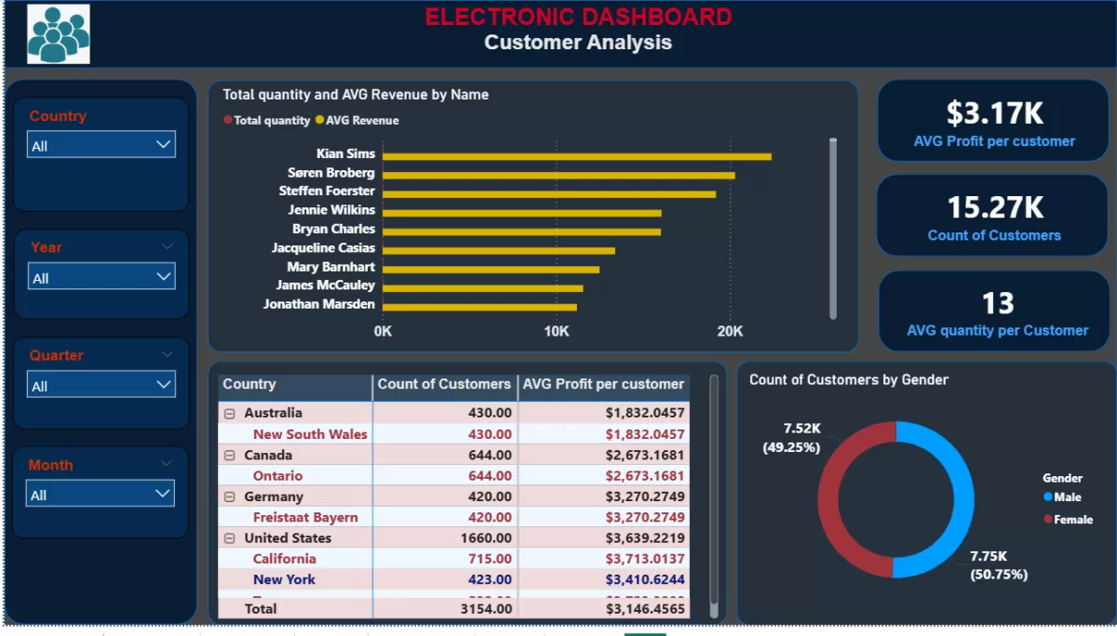Open the Country slicer dropdown
Viewport: 1117px width, 636px height.
tap(101, 145)
